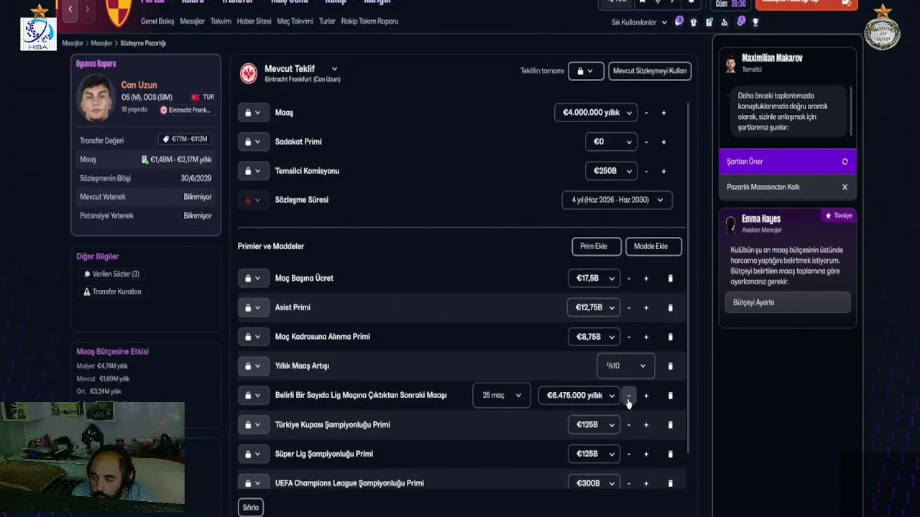The image size is (920, 517).
Task: Toggle the lock on Temsilci Komisyonu row
Action: (252, 171)
